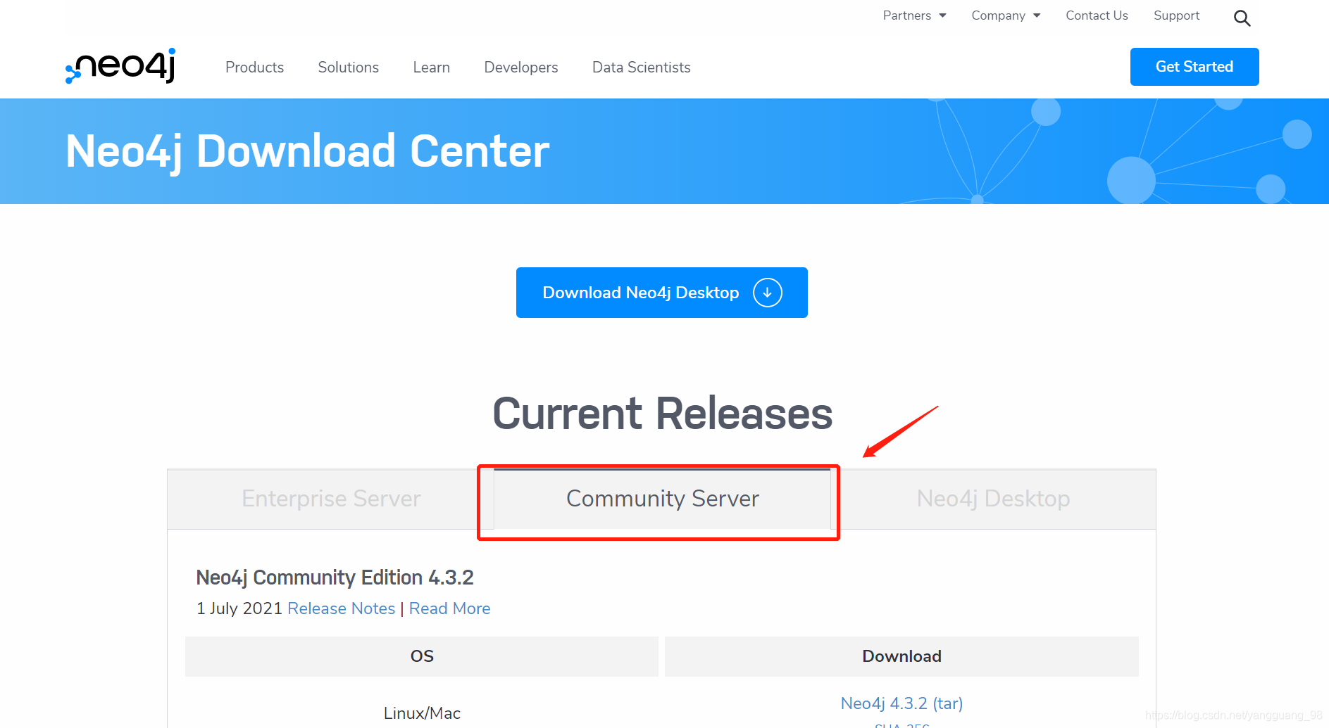Open the Solutions menu
Viewport: 1329px width, 728px height.
[x=348, y=68]
